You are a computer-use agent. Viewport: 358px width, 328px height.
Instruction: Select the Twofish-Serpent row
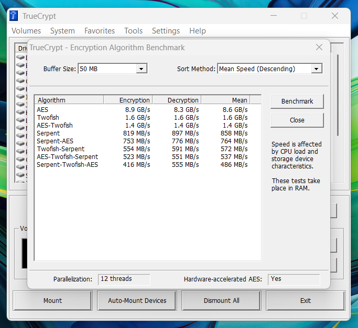pyautogui.click(x=147, y=149)
